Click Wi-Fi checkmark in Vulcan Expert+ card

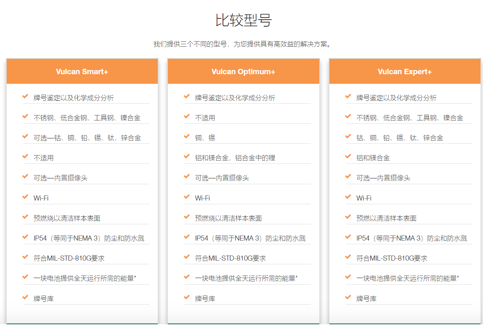coord(348,197)
